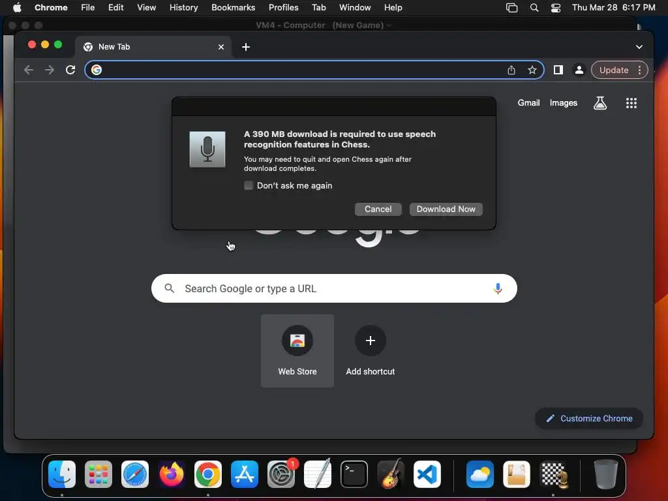Open the Bookmarks menu
Viewport: 668px width, 501px height.
point(233,8)
